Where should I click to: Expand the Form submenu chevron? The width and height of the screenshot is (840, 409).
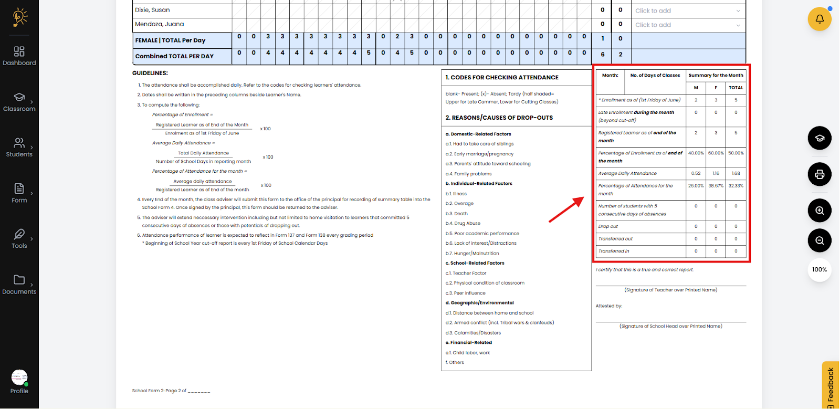click(32, 193)
